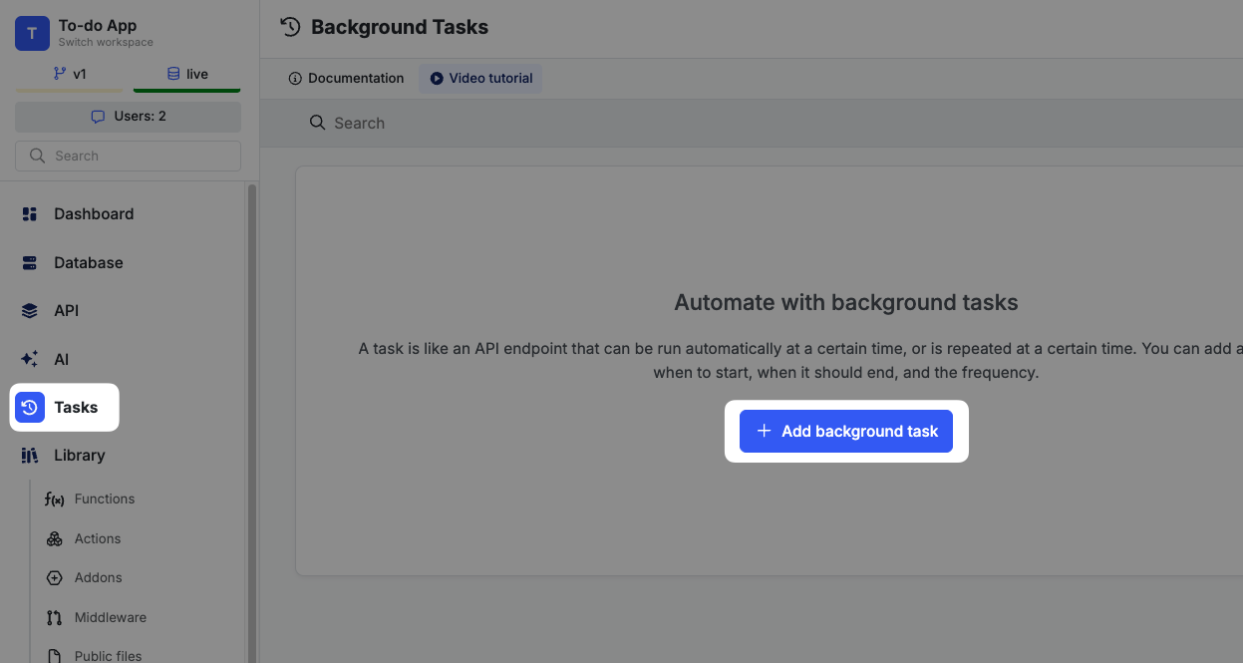Screen dimensions: 1243x663
Task: Open the Users: 2 button
Action: pos(128,117)
